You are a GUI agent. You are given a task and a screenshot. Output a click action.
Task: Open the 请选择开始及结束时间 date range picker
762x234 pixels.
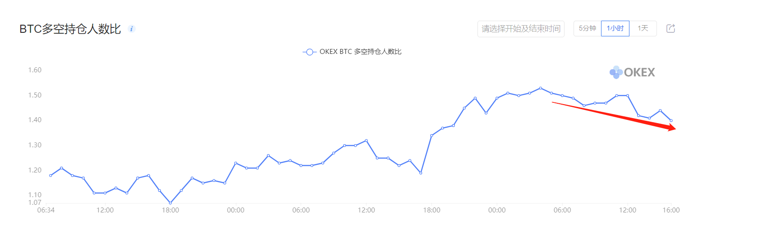[521, 29]
